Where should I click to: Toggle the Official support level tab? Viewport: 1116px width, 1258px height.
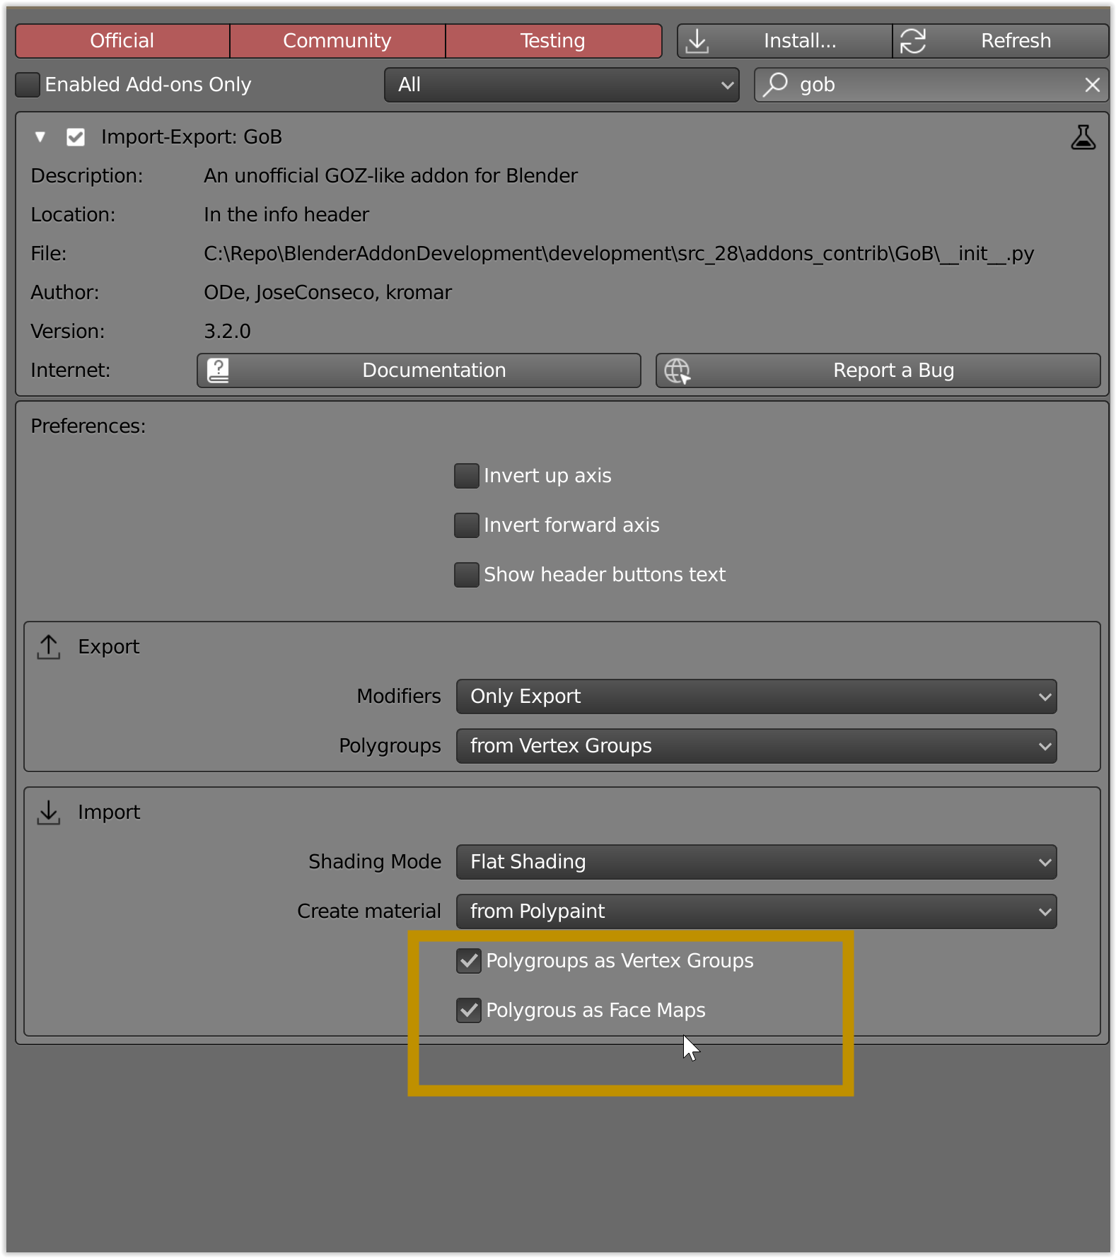122,41
